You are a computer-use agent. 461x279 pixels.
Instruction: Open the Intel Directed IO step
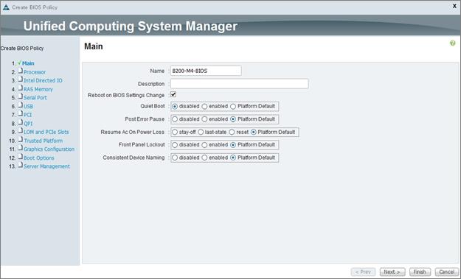tap(43, 80)
